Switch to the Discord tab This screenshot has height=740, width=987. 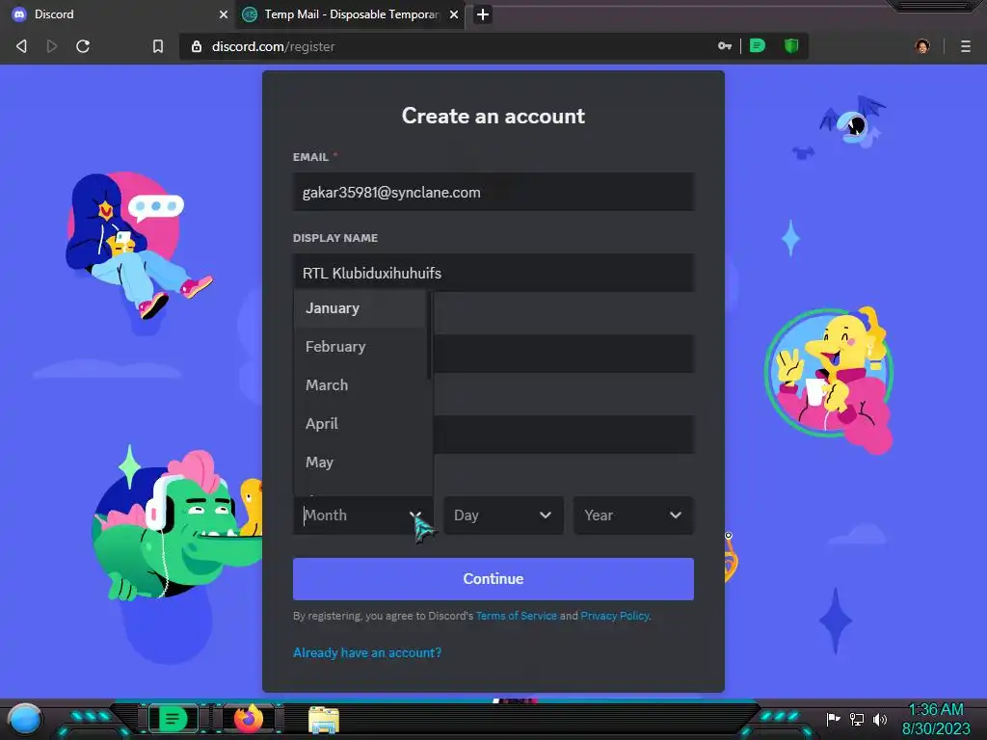(x=118, y=14)
